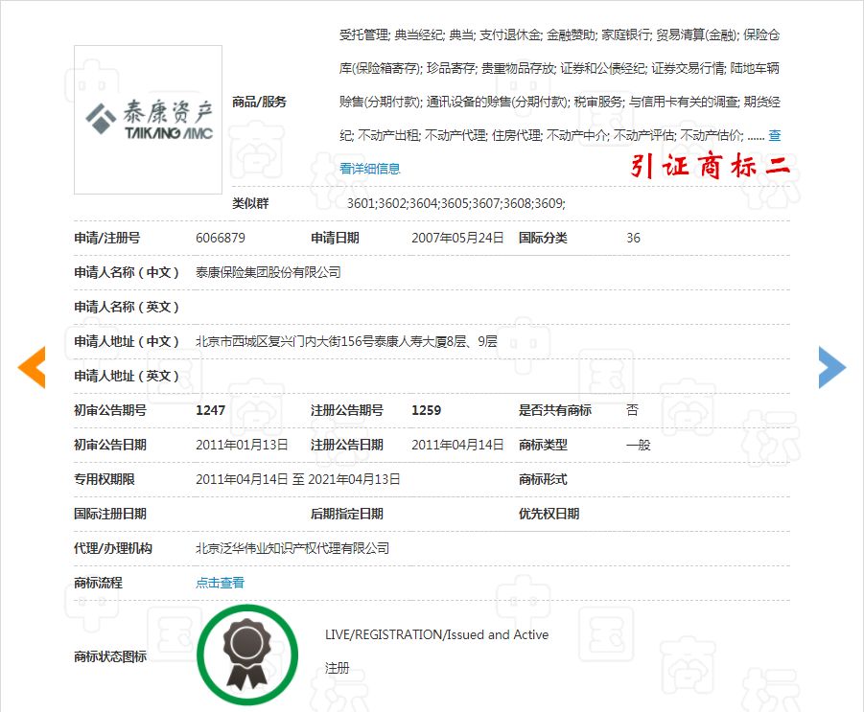Click LIVE/REGISTRATION/Issued and Active status text
The width and height of the screenshot is (864, 712).
point(437,635)
